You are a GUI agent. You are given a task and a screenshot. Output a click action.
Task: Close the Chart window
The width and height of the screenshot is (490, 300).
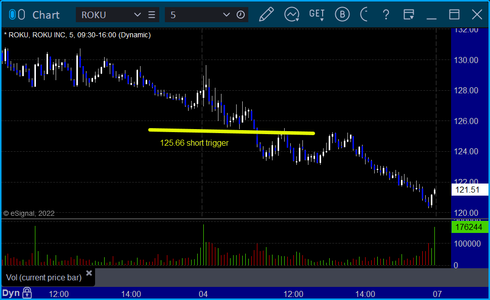pos(477,15)
